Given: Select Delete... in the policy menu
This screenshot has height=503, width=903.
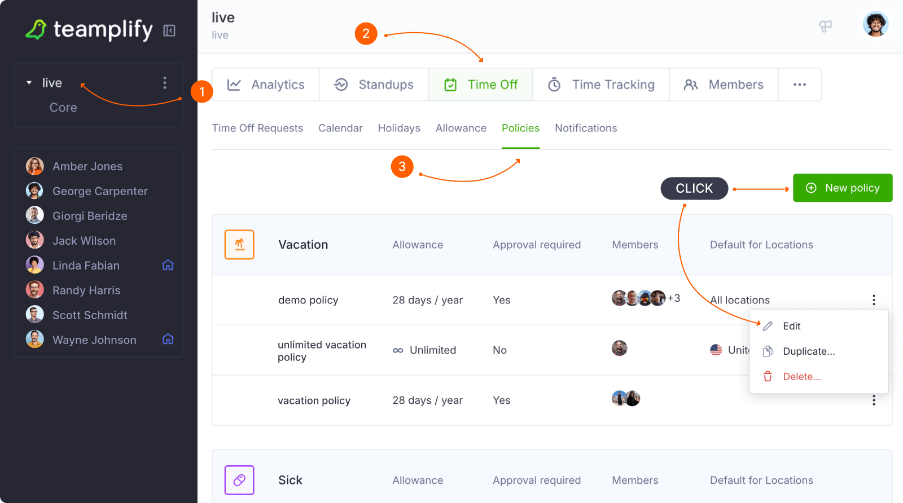Looking at the screenshot, I should (x=801, y=377).
